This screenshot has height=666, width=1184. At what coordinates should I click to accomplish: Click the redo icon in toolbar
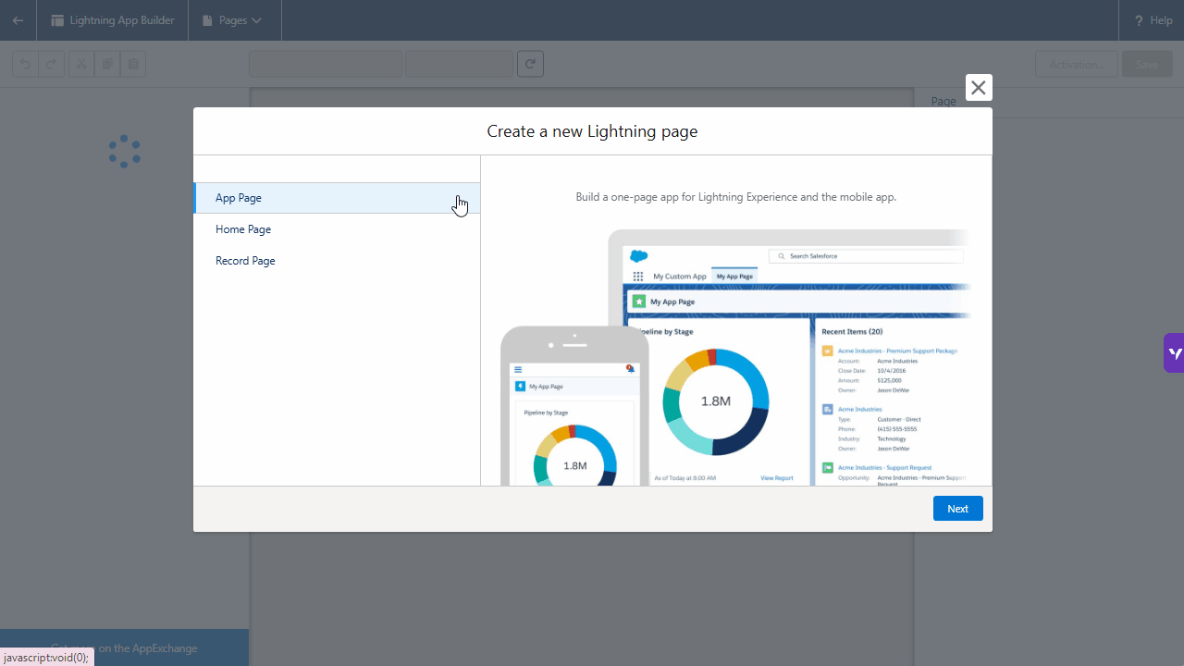click(52, 64)
